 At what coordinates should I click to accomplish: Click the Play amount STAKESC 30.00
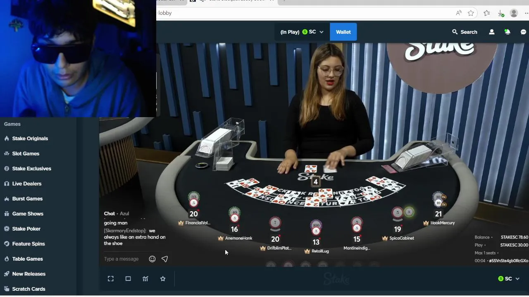514,245
